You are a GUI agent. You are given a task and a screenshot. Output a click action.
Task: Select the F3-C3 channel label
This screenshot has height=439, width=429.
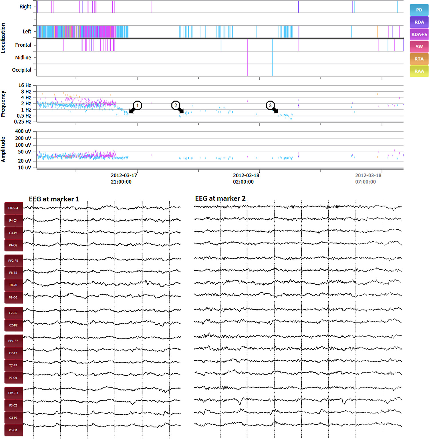point(13,405)
